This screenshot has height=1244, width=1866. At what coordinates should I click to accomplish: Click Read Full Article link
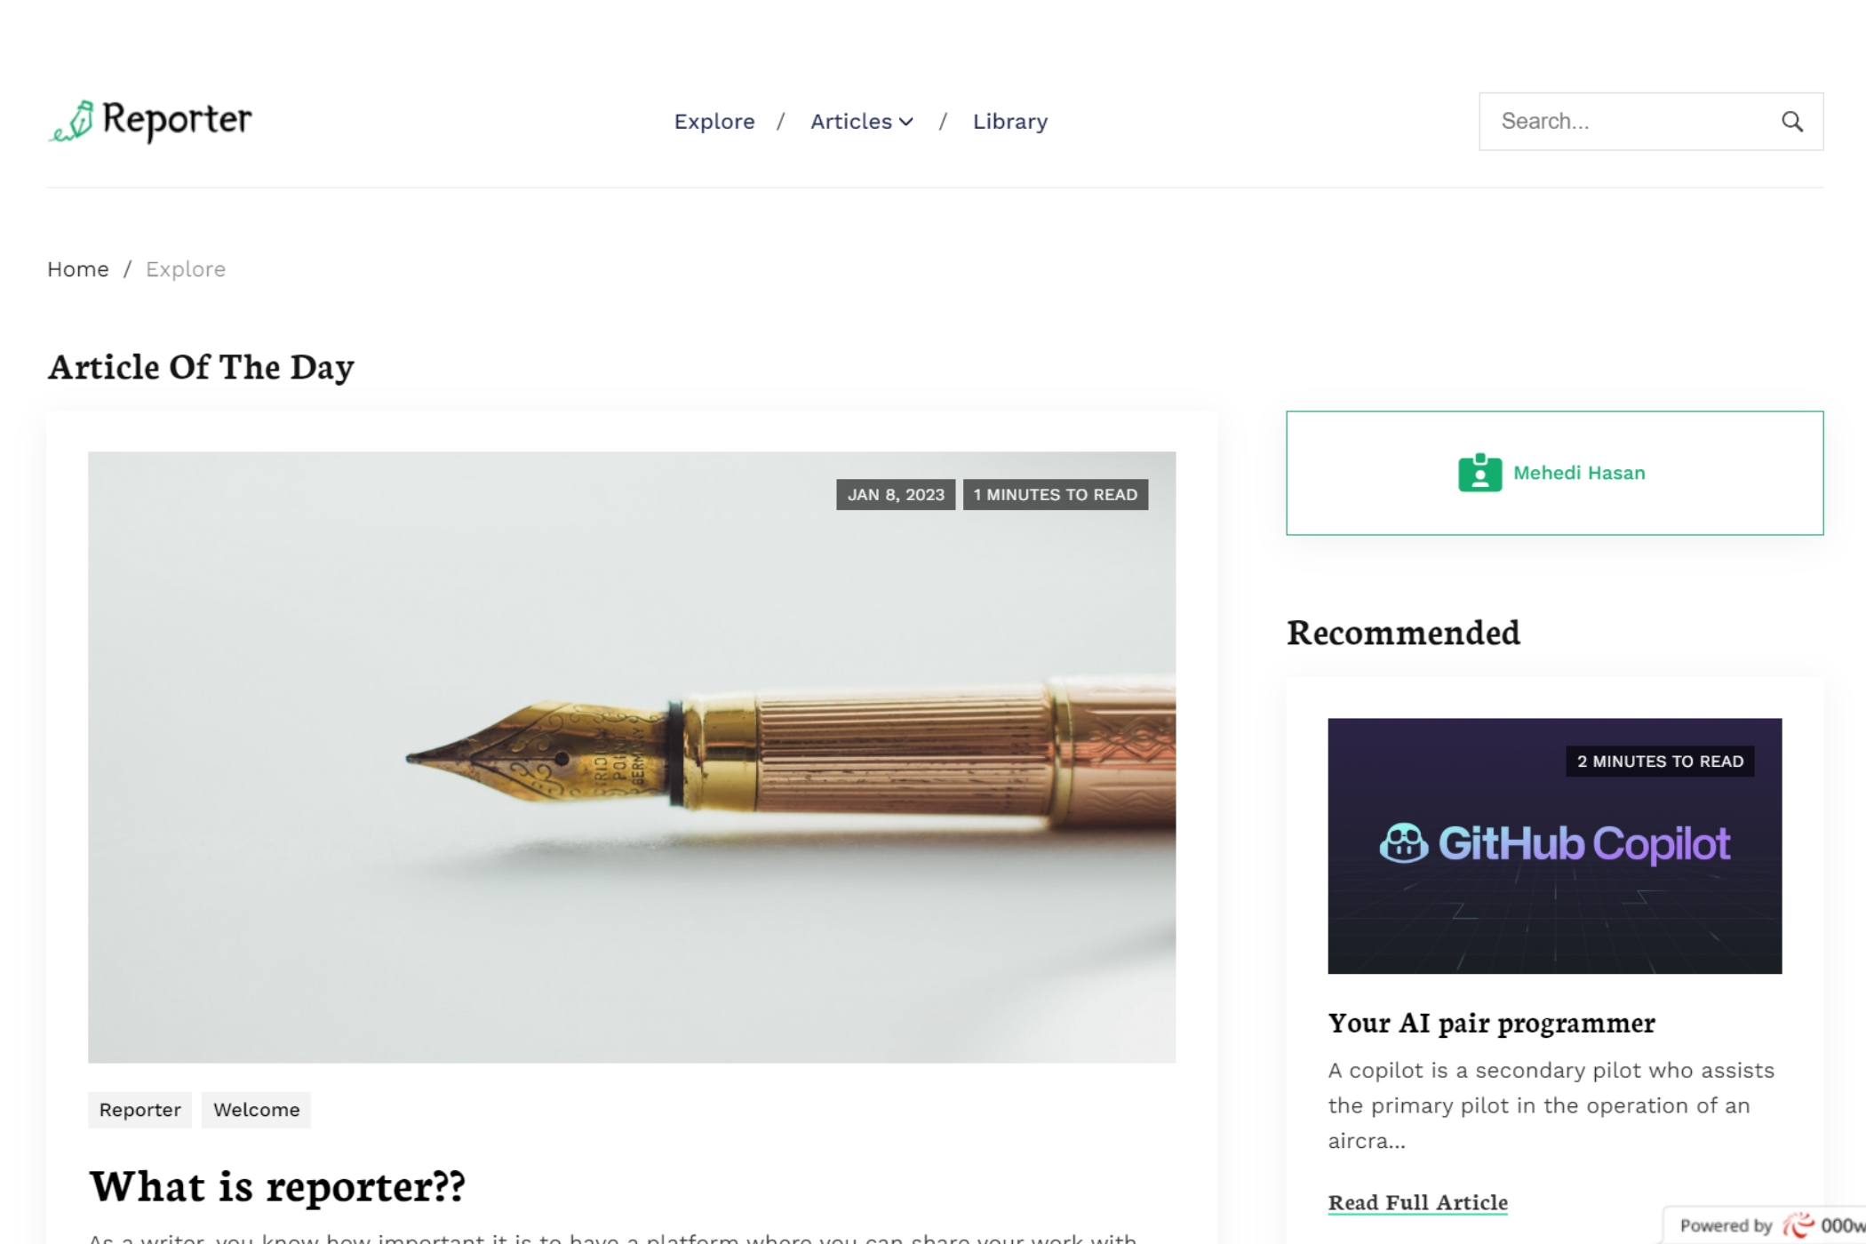pyautogui.click(x=1417, y=1202)
